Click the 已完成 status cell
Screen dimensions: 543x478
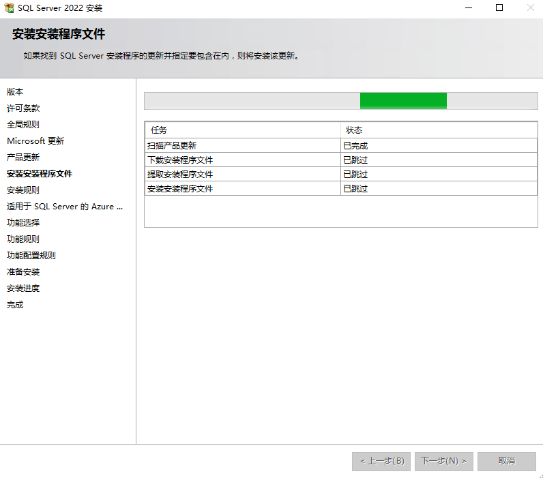coord(439,146)
